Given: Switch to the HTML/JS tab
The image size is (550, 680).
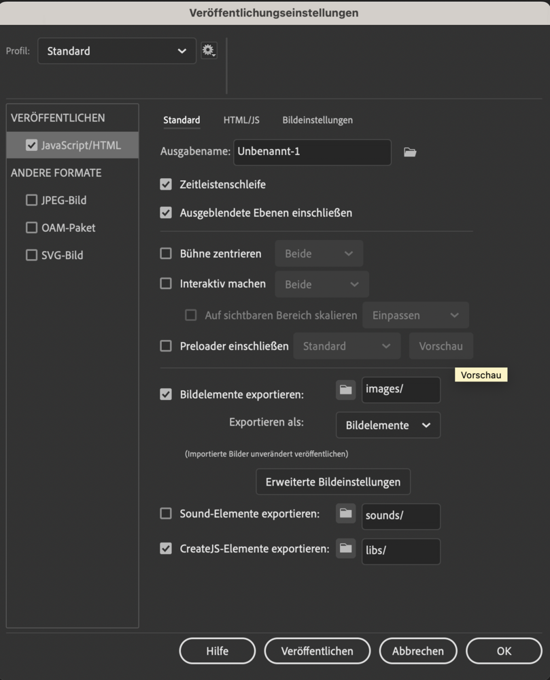Looking at the screenshot, I should [x=241, y=120].
